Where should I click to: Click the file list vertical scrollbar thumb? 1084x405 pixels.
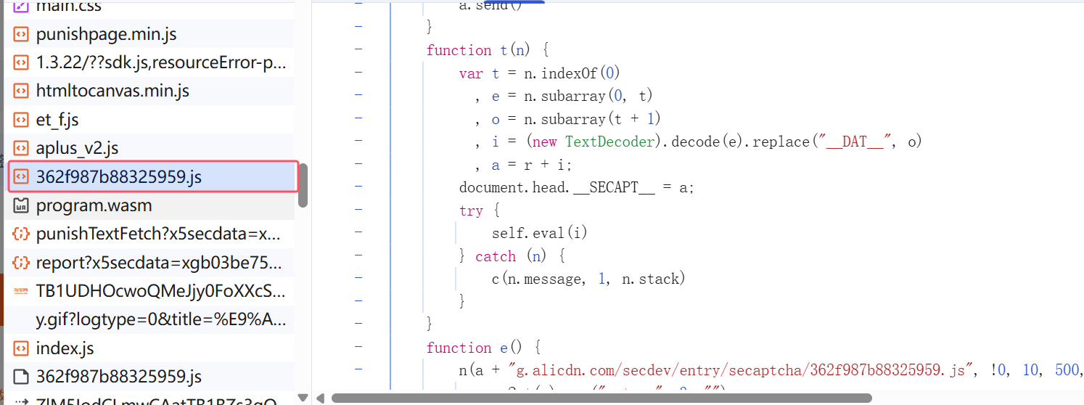pos(303,185)
